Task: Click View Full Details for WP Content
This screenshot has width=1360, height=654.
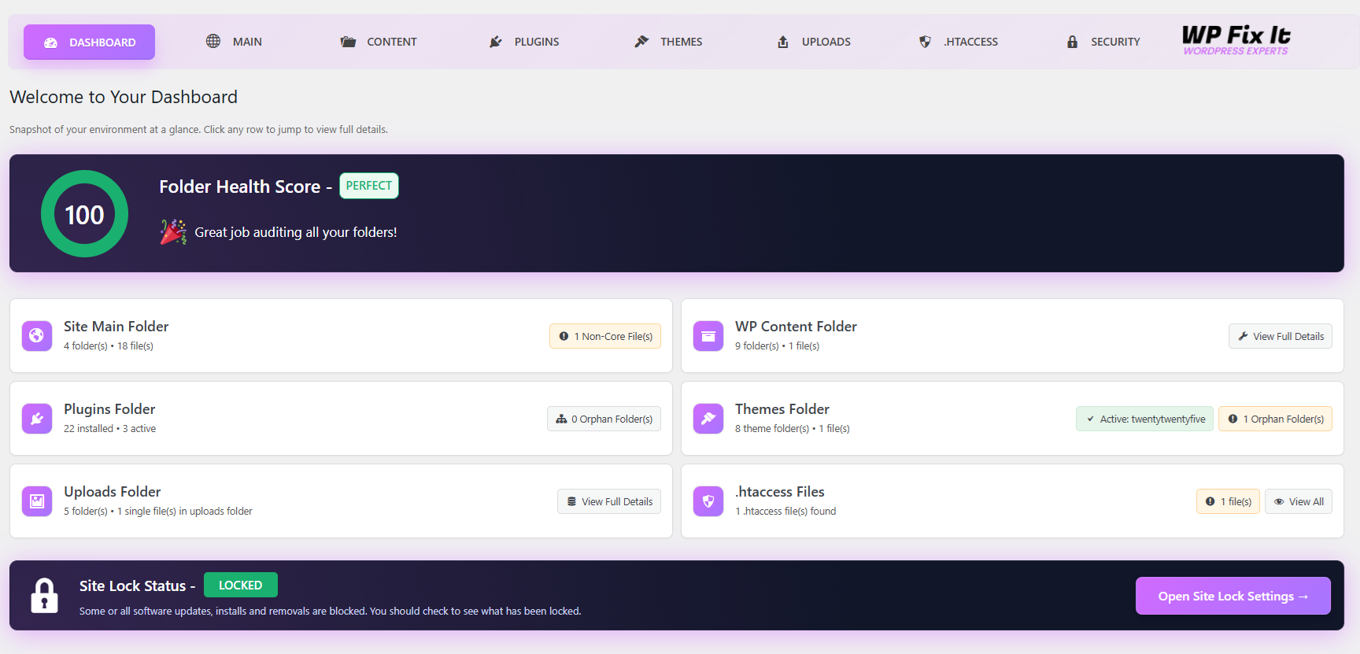Action: pyautogui.click(x=1281, y=336)
